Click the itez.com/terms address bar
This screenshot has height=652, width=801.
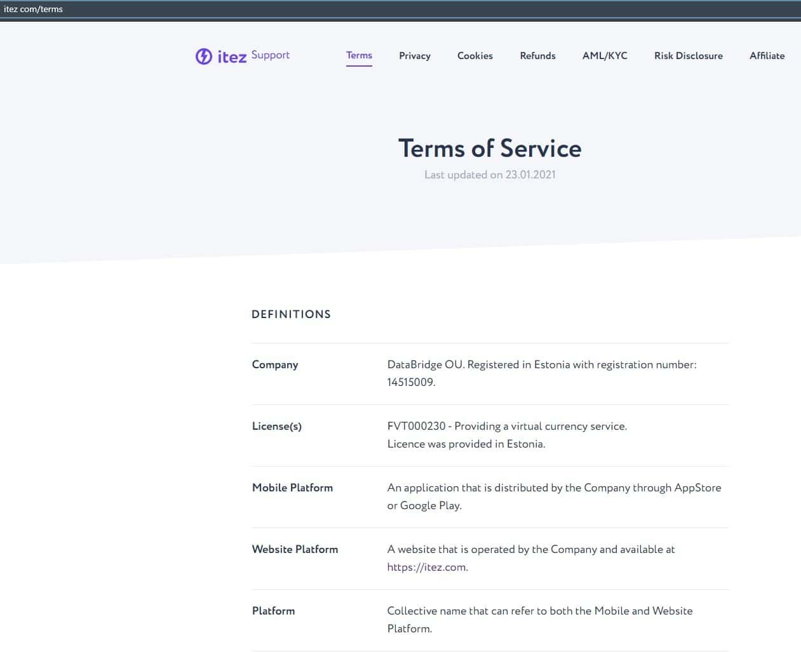(x=34, y=10)
